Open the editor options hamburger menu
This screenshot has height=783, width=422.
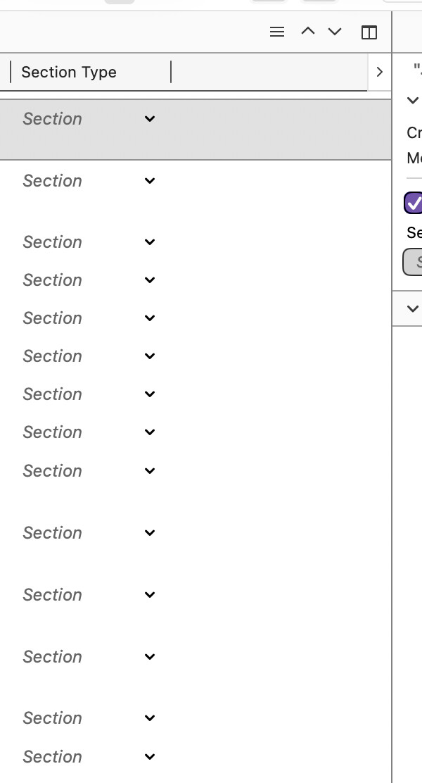pos(277,32)
